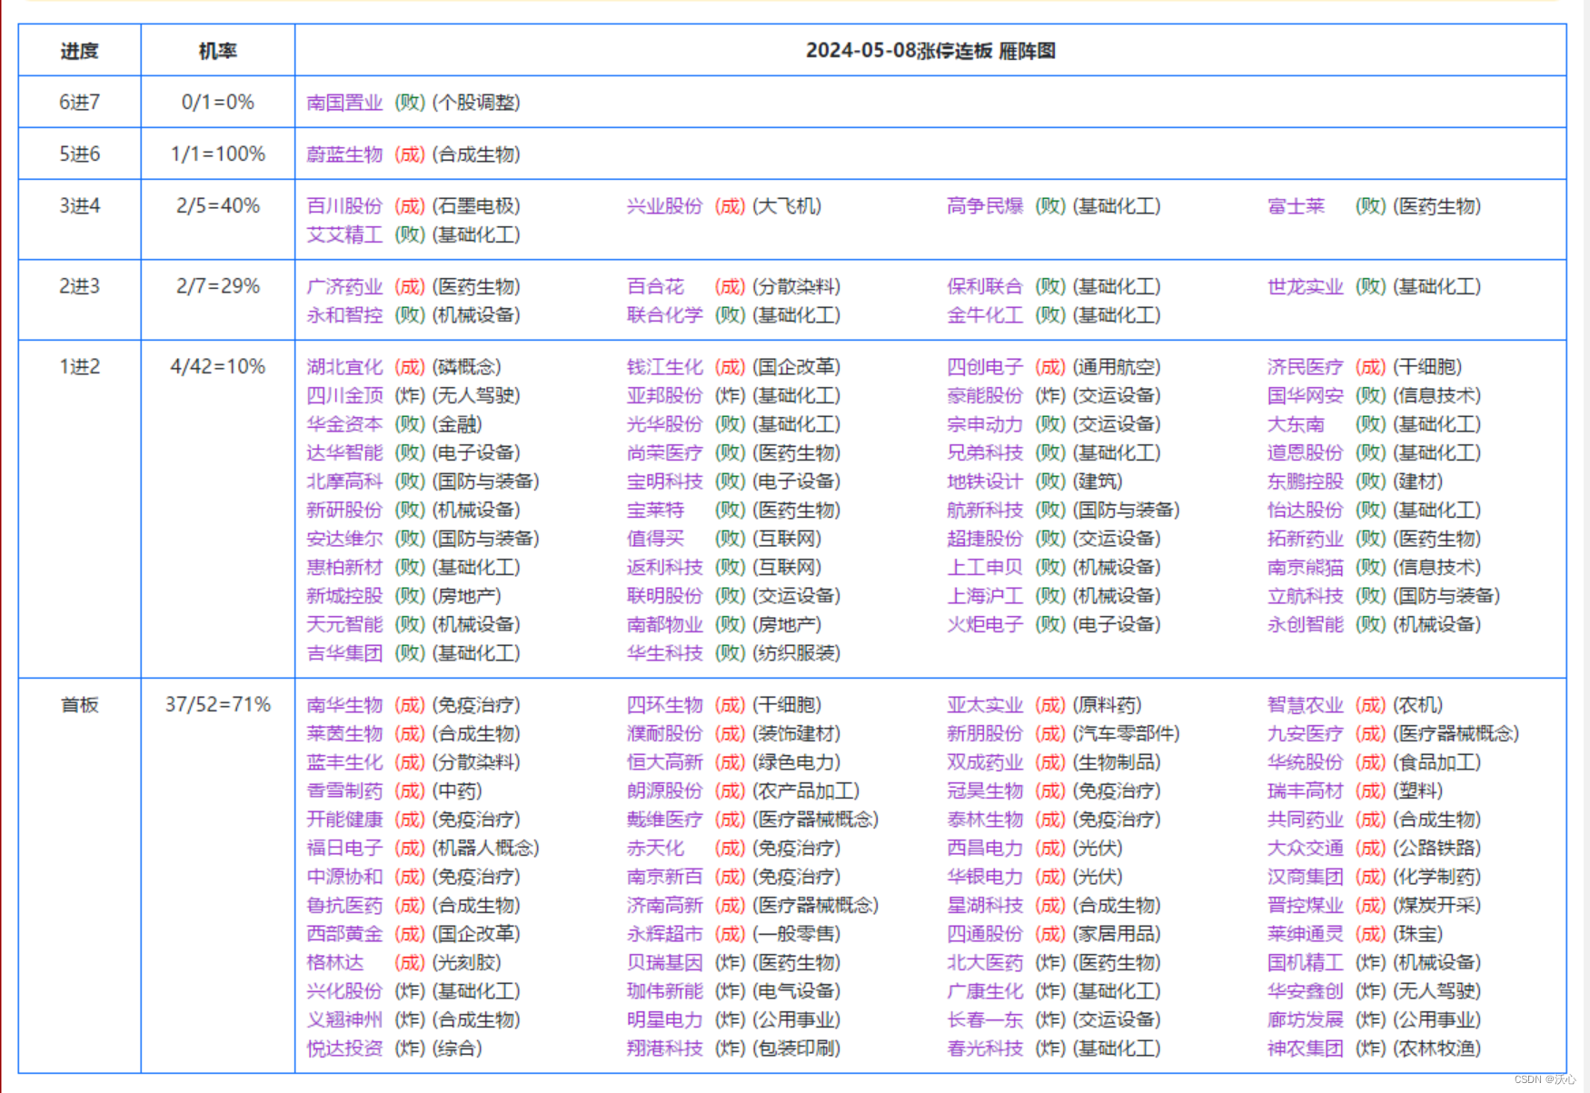Open the 济民医疗 stock link
Image resolution: width=1590 pixels, height=1093 pixels.
(1306, 367)
